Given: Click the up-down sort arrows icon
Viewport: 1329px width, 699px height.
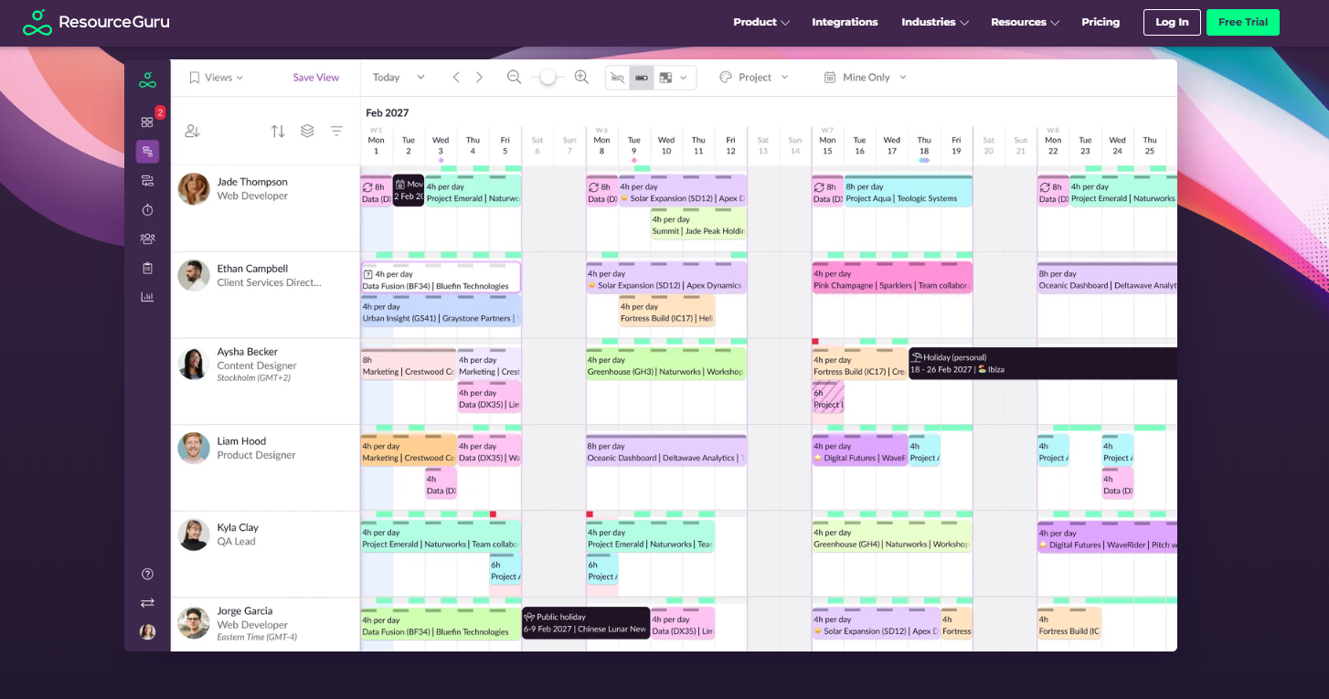Looking at the screenshot, I should 278,131.
